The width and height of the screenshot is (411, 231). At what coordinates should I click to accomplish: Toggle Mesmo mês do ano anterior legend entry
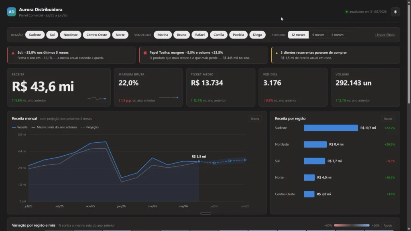point(54,127)
